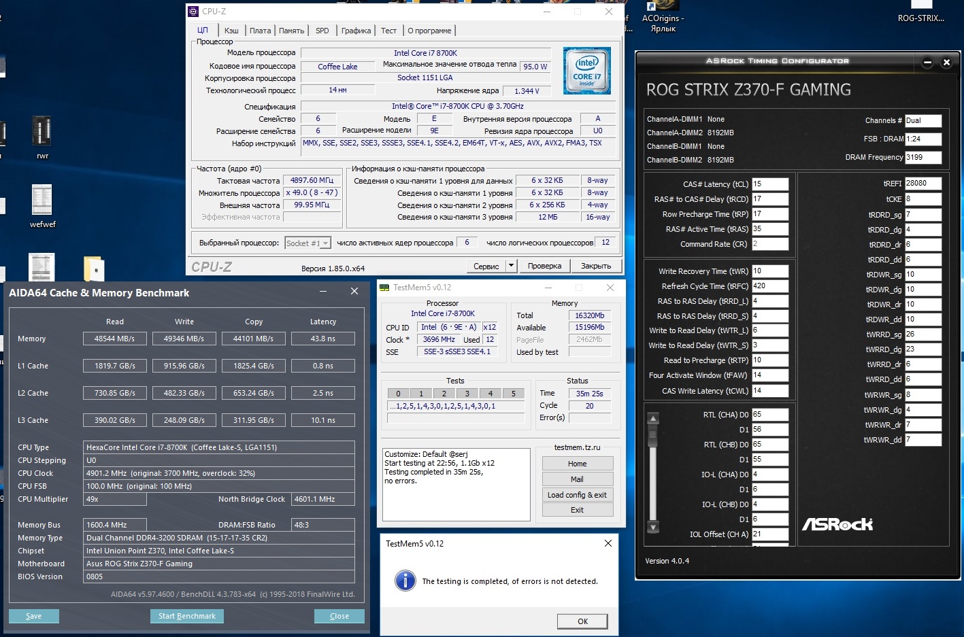Click the Сервис button in CPU-Z
Viewport: 964px width, 637px height.
pyautogui.click(x=486, y=266)
